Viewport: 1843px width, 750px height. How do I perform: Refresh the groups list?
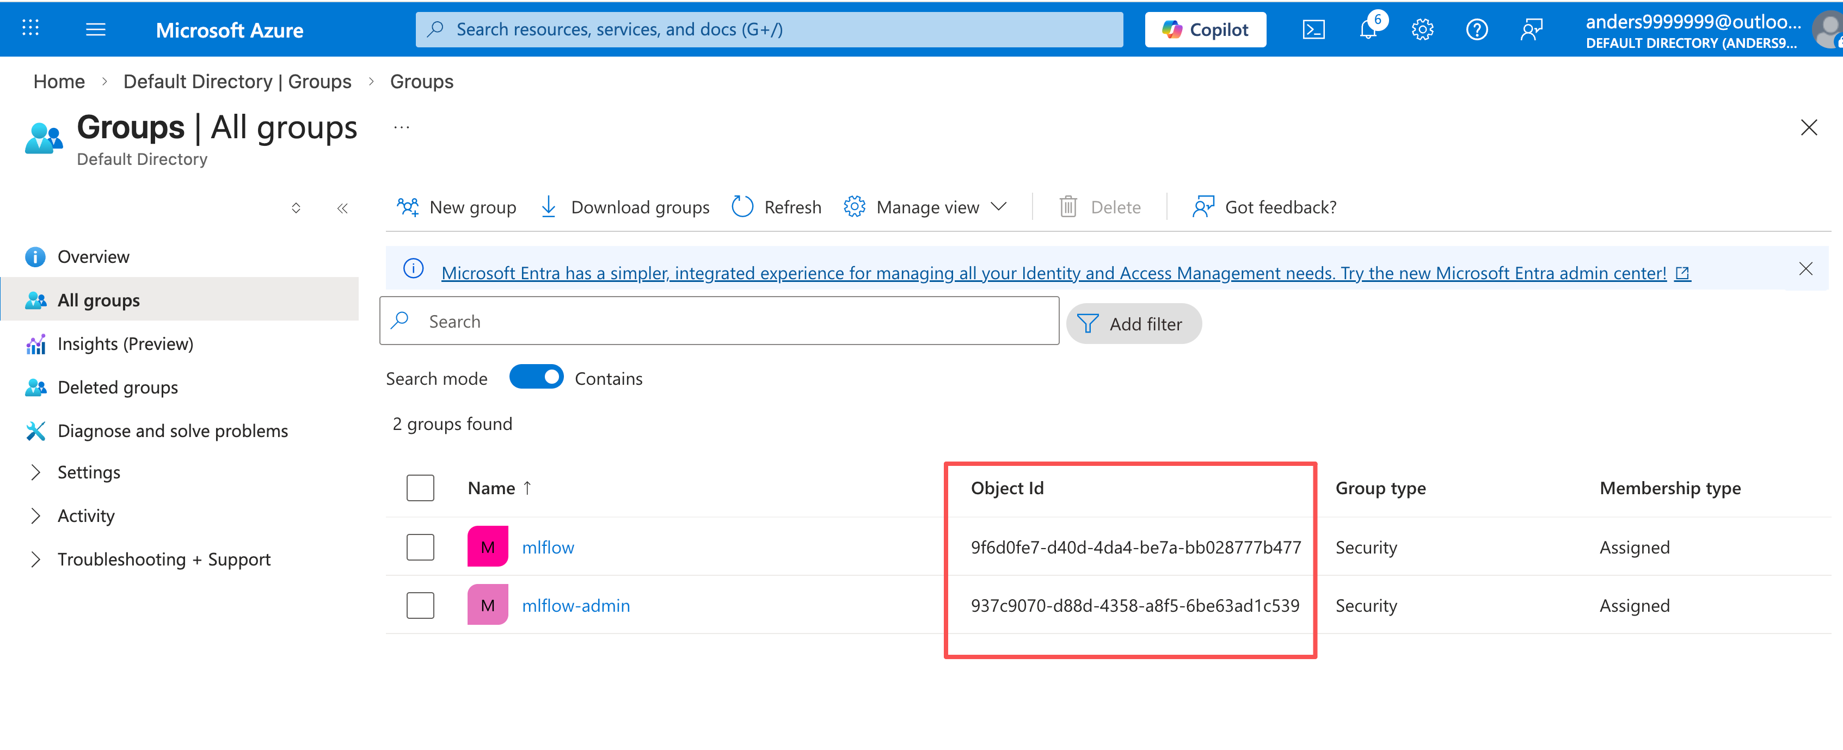click(x=776, y=207)
